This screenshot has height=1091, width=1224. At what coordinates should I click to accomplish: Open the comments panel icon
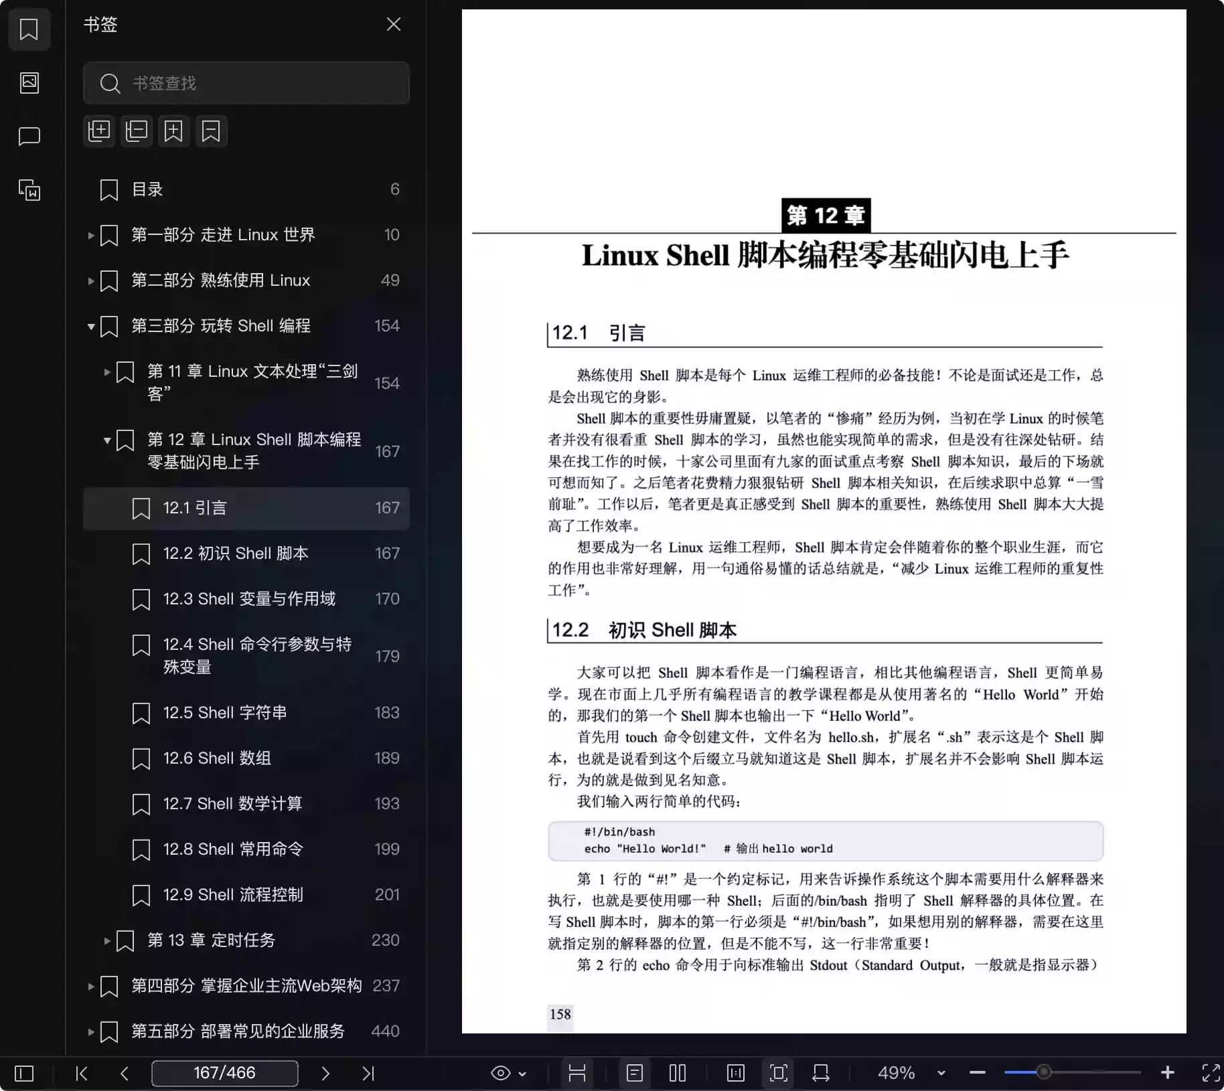pyautogui.click(x=29, y=137)
